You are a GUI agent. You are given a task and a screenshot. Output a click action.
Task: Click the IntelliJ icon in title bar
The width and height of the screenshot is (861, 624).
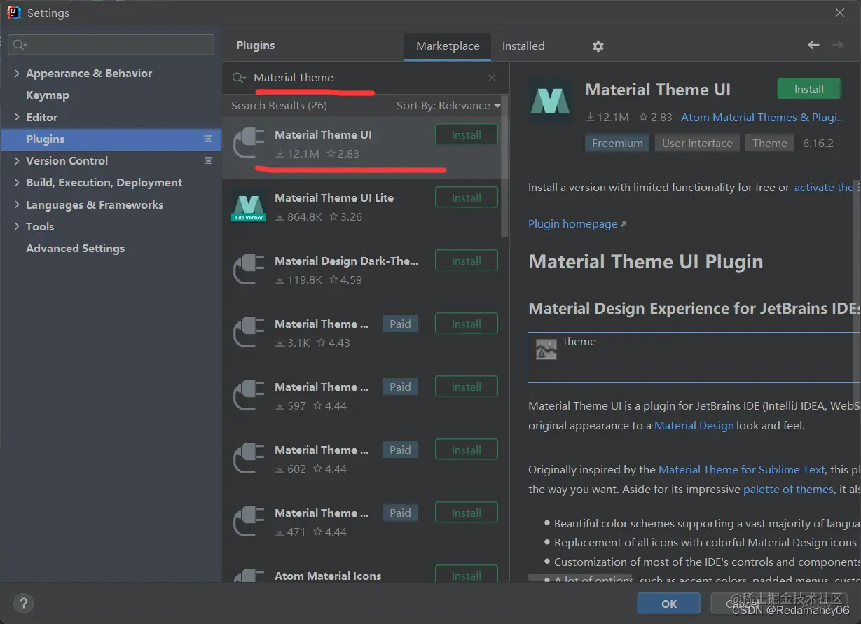(14, 12)
